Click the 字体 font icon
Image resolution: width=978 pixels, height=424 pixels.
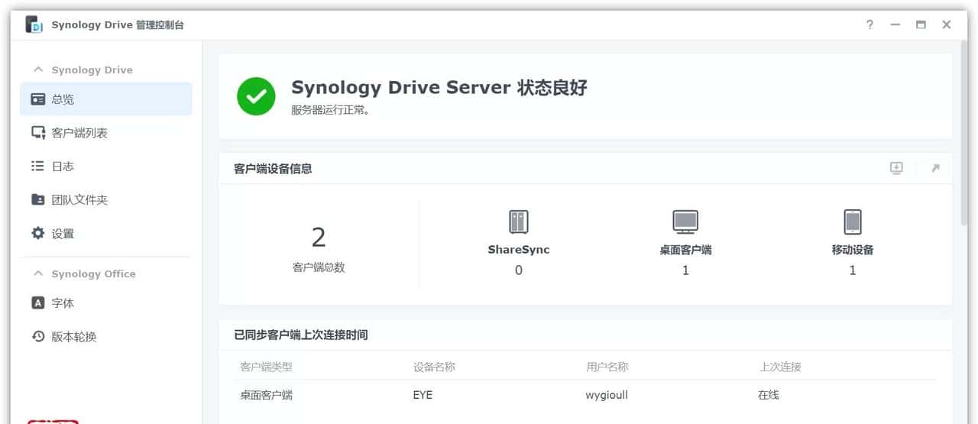tap(37, 303)
